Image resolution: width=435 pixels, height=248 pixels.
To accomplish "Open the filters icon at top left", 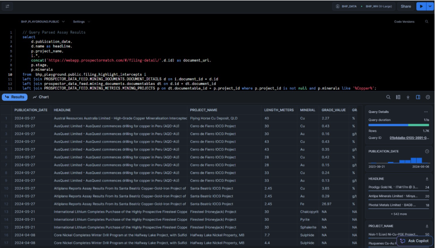I will tap(7, 6).
